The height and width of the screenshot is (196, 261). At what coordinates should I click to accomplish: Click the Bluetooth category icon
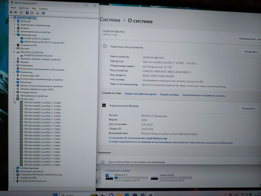pos(18,21)
